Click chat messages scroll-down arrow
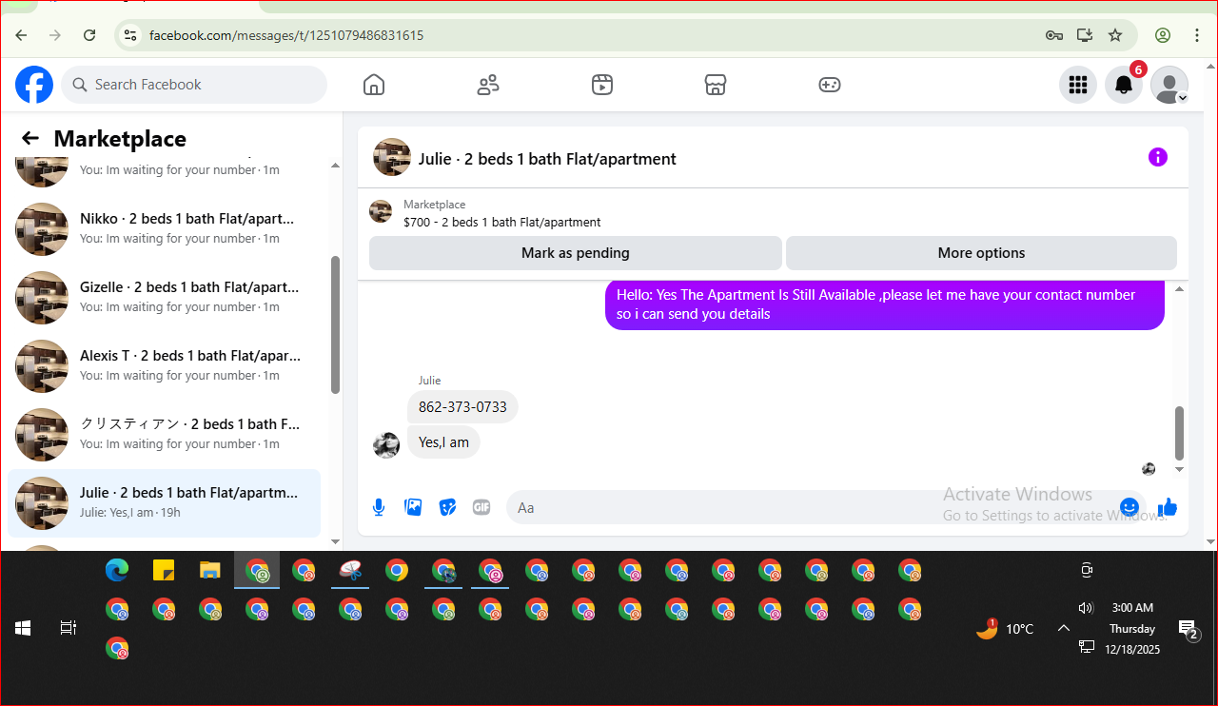The image size is (1218, 706). (x=1180, y=469)
